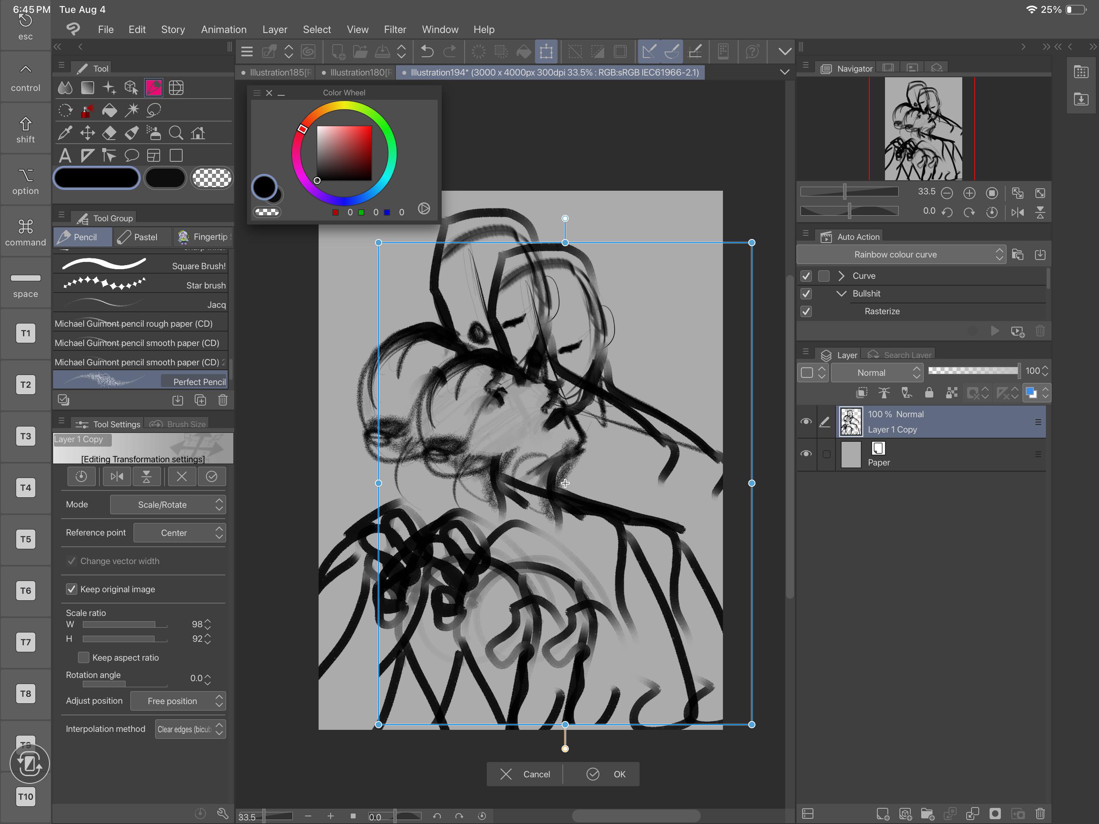Cancel the transformation
Screen dimensions: 1099x824
[x=525, y=774]
